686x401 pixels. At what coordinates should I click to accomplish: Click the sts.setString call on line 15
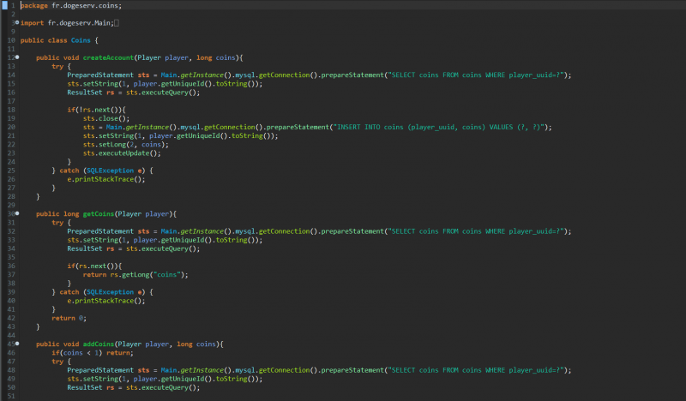click(165, 84)
